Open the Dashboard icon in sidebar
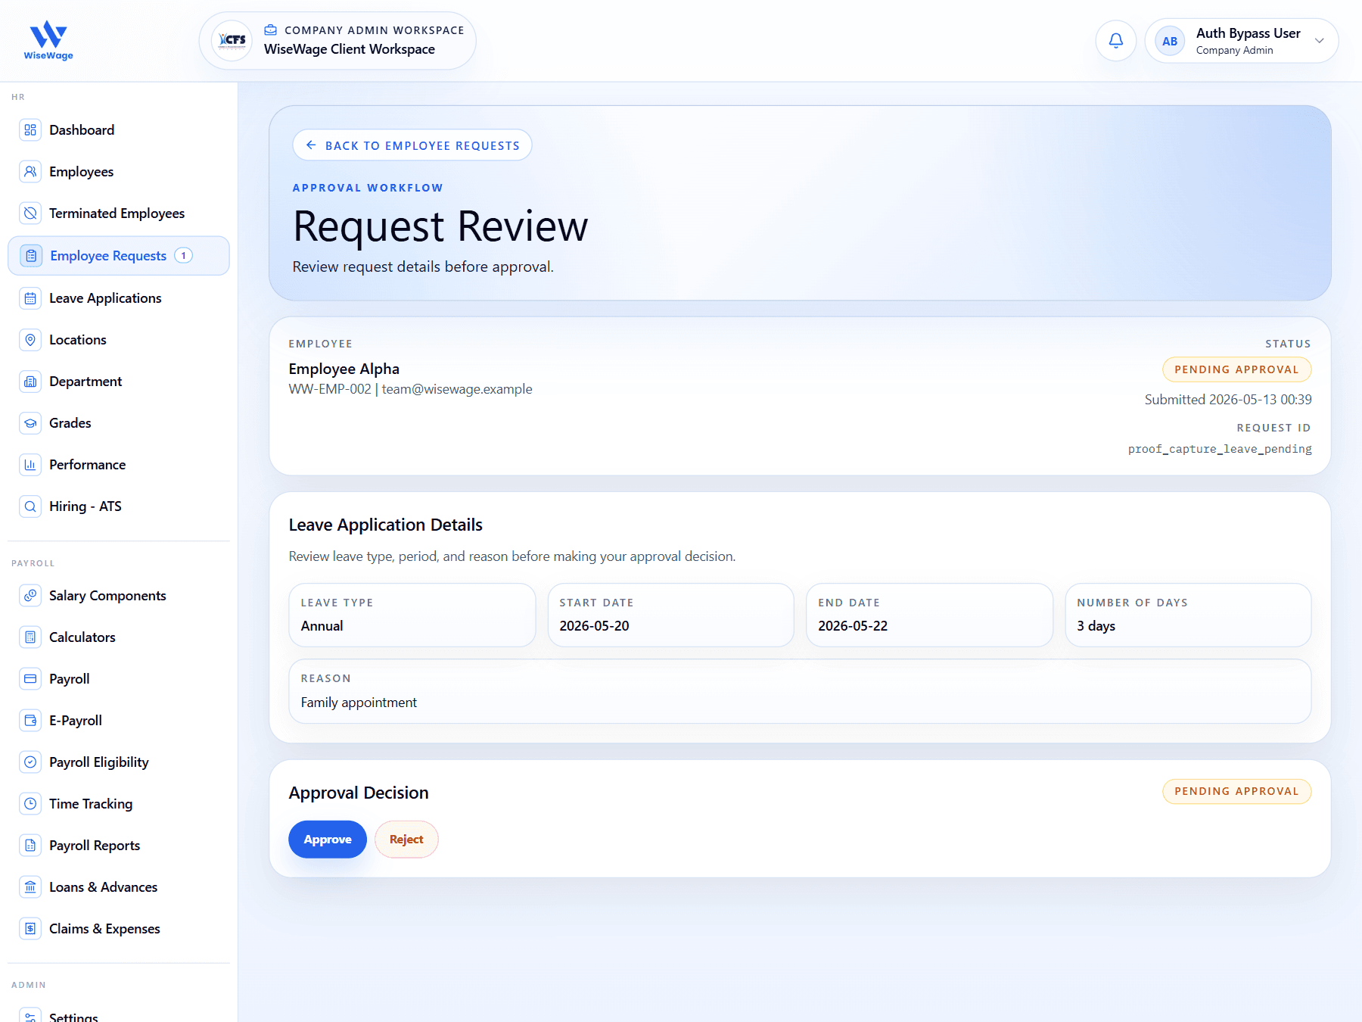Viewport: 1362px width, 1022px height. point(30,130)
